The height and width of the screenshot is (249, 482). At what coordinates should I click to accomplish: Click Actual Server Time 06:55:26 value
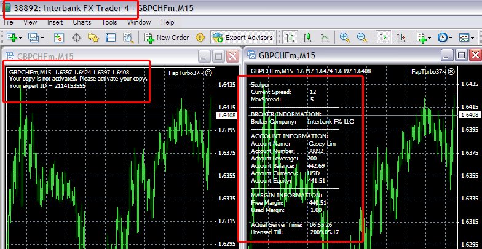[x=321, y=225]
